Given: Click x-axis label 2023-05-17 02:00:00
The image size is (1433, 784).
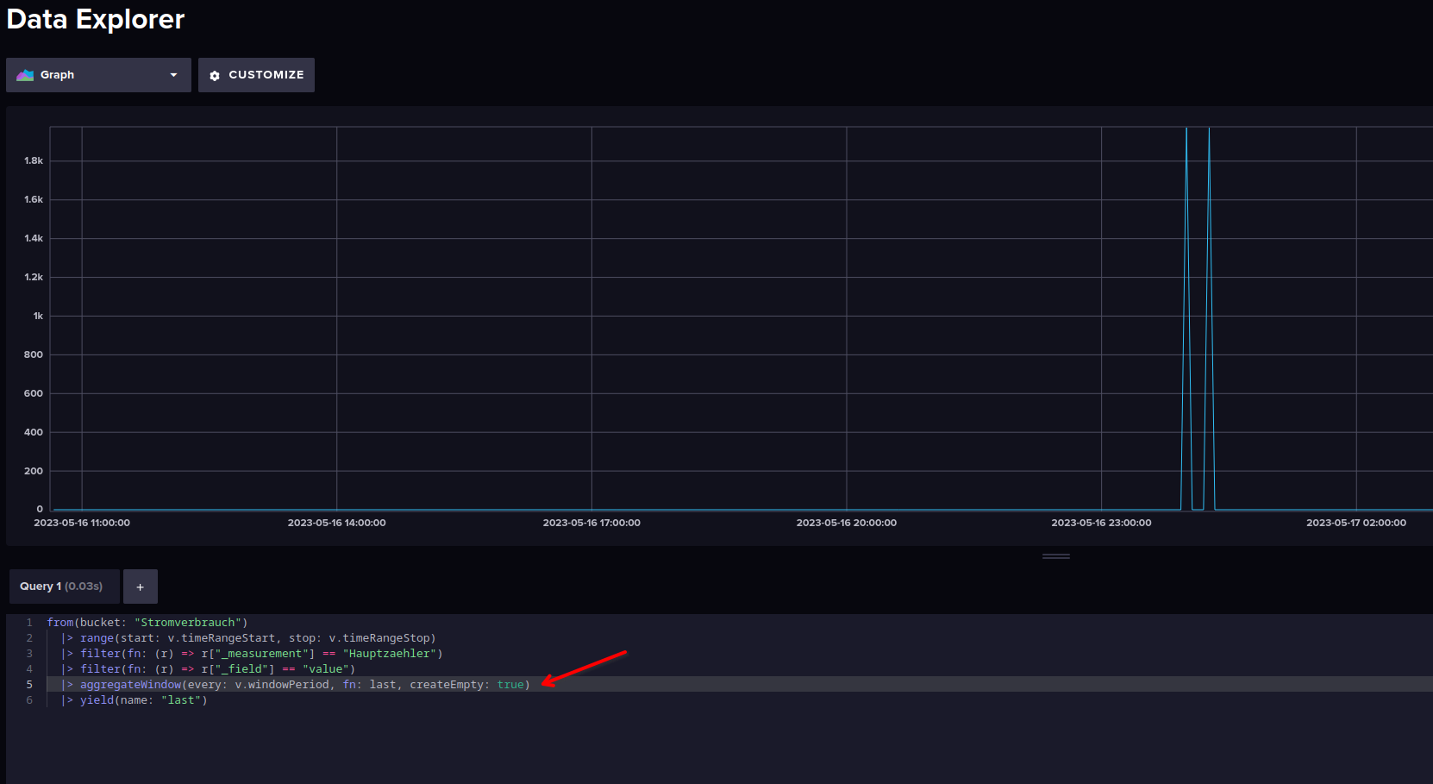Looking at the screenshot, I should [x=1356, y=523].
